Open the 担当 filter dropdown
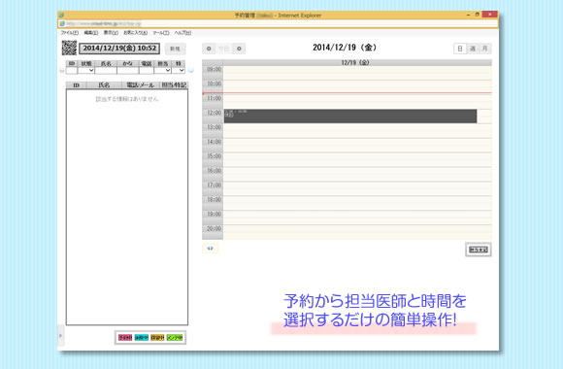 163,71
